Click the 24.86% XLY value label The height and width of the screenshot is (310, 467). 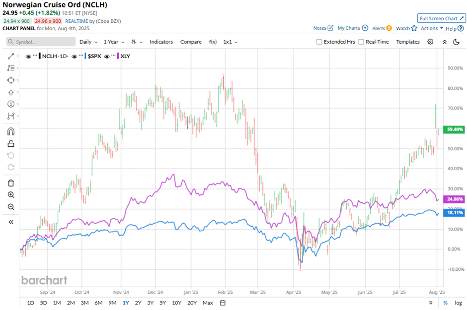coord(454,199)
